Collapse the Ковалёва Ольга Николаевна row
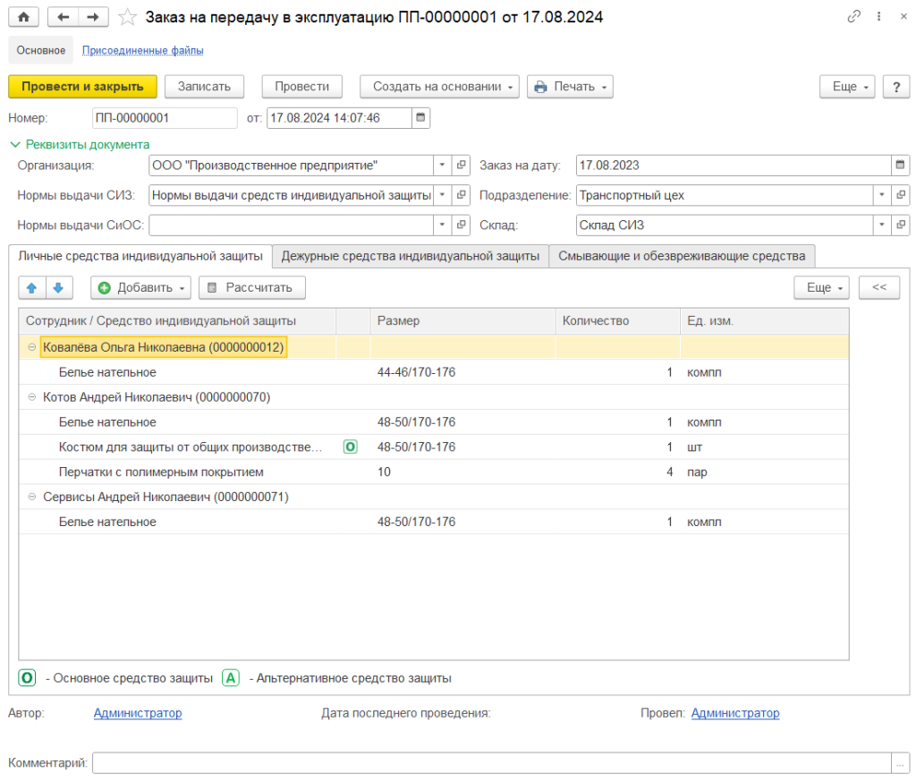Viewport: 916px width, 782px height. (x=32, y=348)
